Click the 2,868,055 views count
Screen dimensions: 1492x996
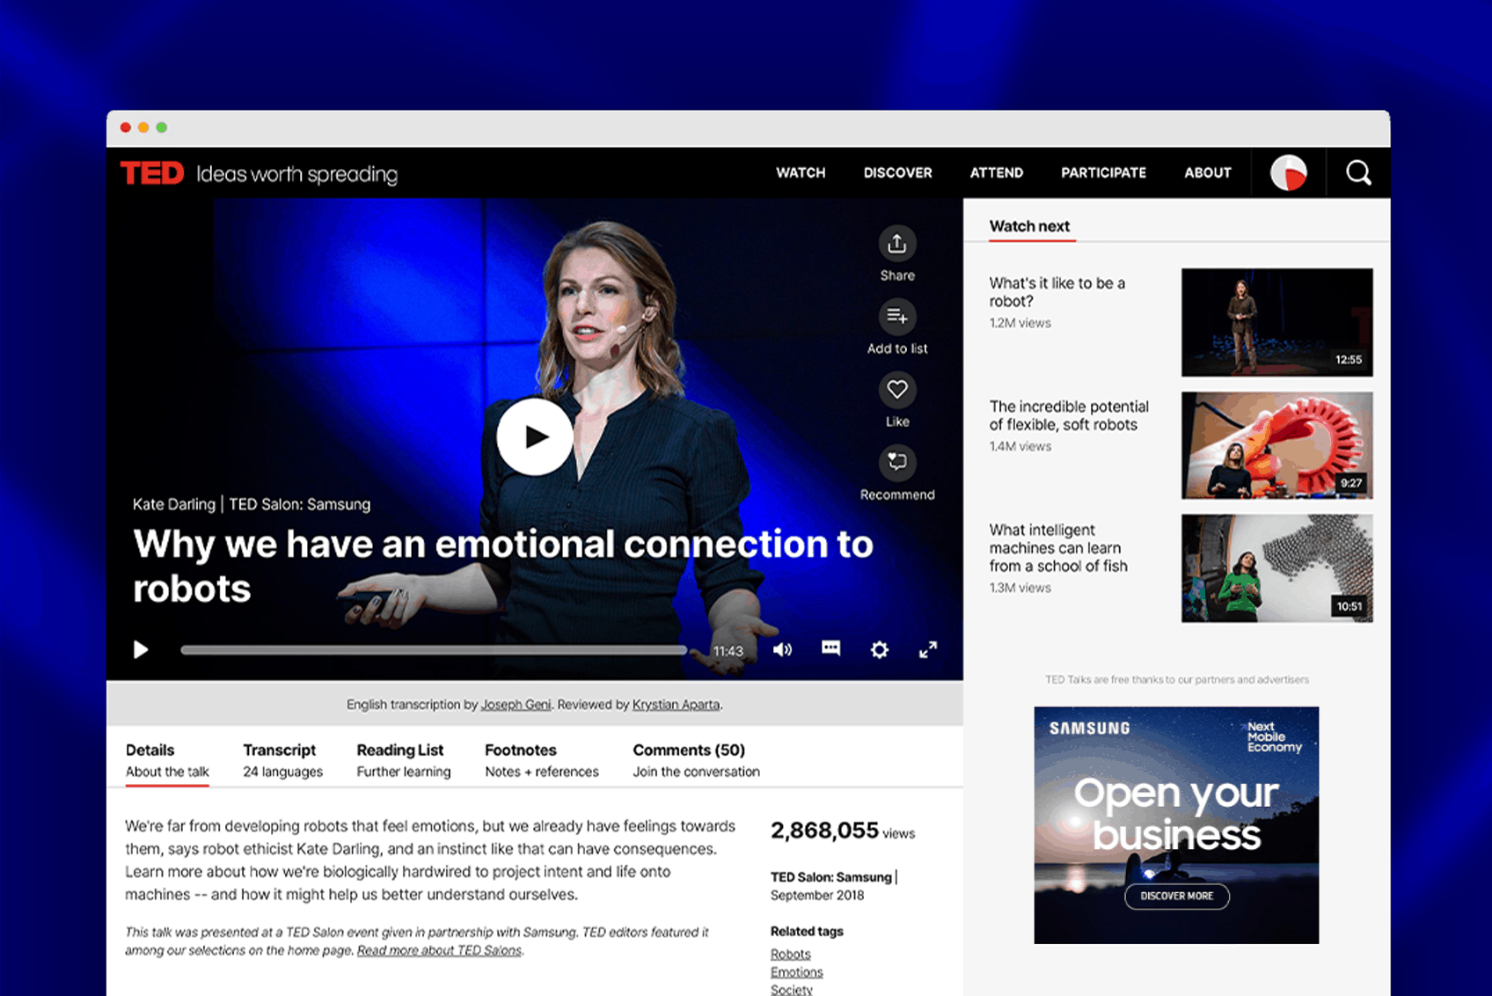842,831
